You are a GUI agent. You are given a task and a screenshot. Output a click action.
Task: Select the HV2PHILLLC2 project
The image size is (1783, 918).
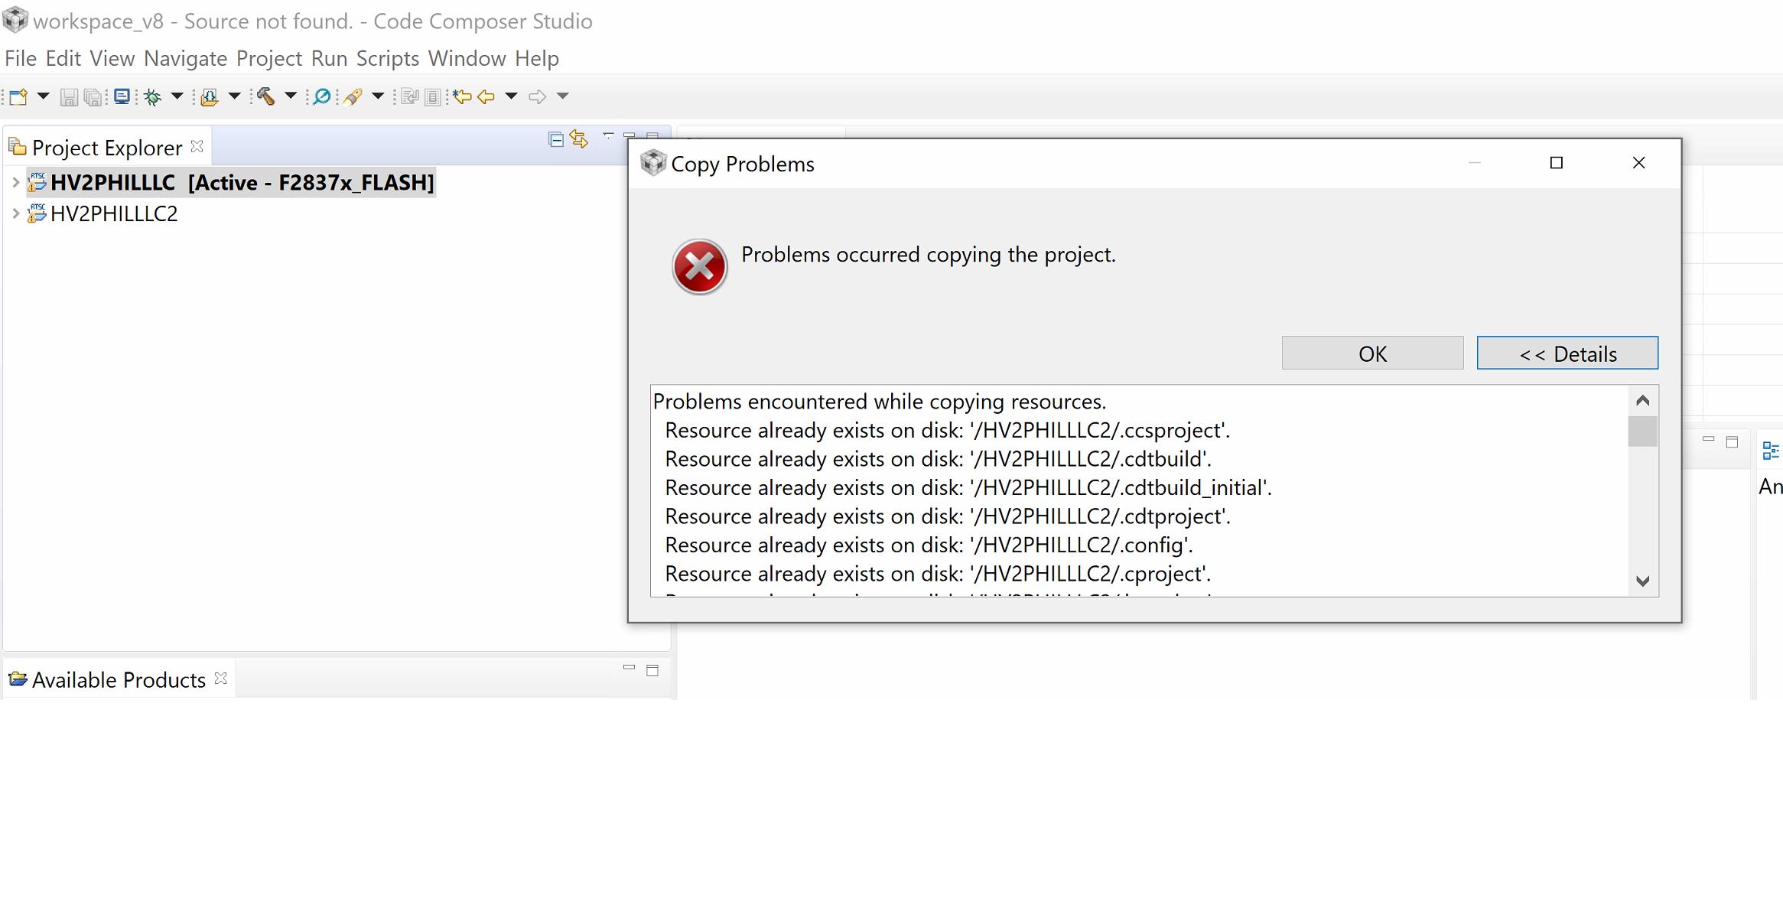coord(114,214)
